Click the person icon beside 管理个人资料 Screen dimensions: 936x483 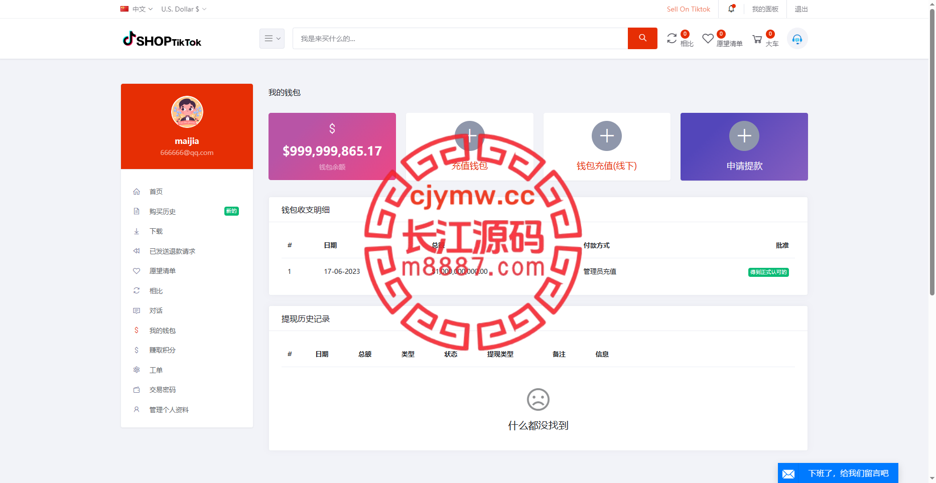tap(137, 409)
